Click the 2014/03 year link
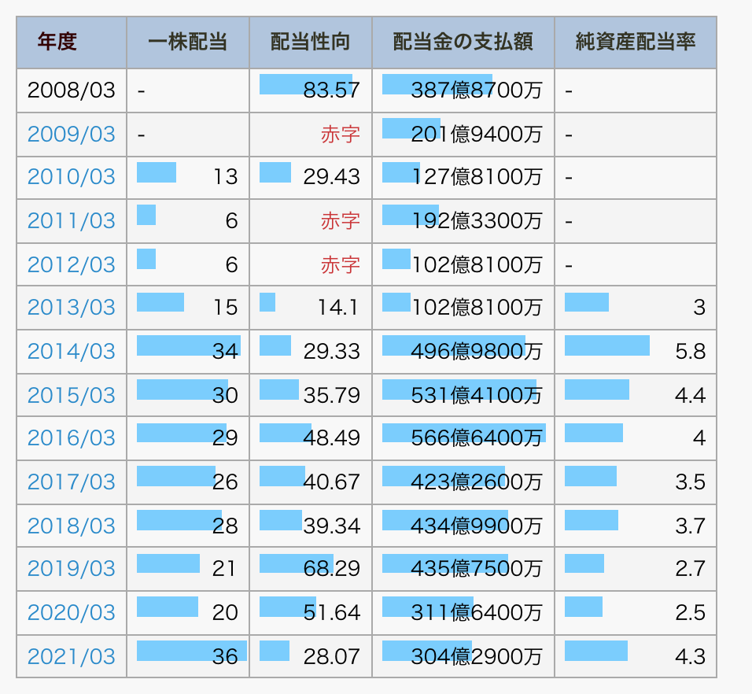This screenshot has height=694, width=752. pyautogui.click(x=71, y=351)
